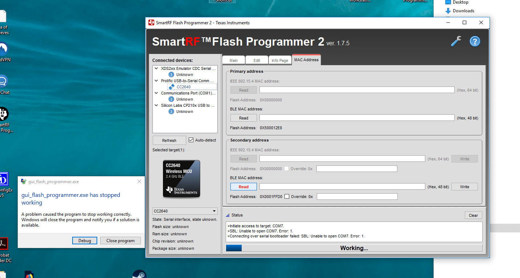Click the 'Flash size: unknown' text

(170, 227)
